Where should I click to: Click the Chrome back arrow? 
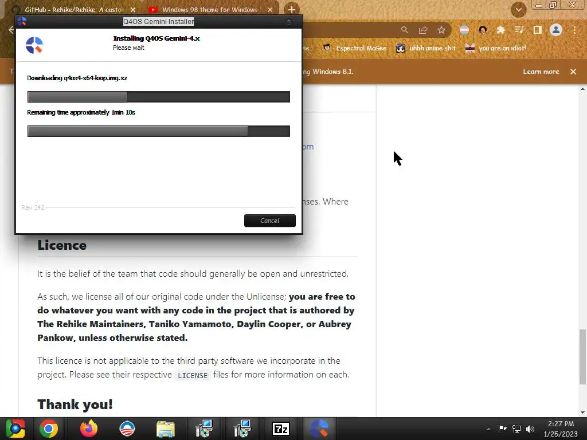pyautogui.click(x=11, y=30)
